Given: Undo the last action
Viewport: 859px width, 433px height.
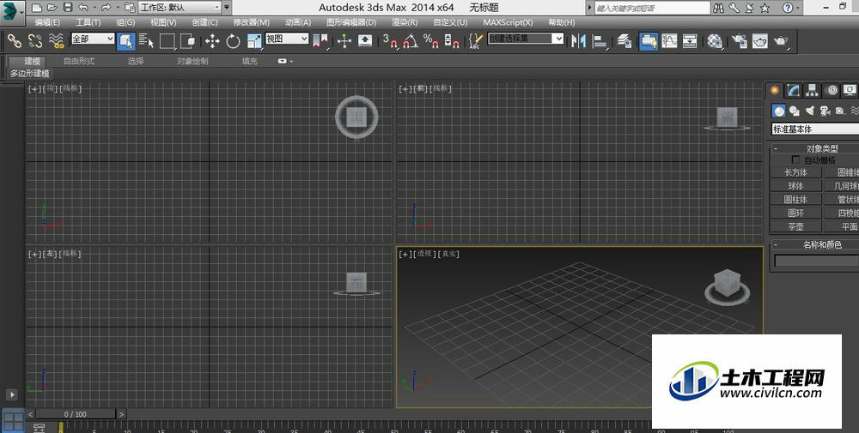Looking at the screenshot, I should [82, 8].
